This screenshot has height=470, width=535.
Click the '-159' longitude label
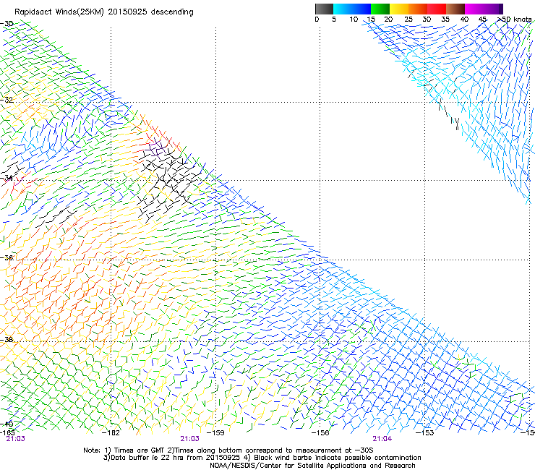tap(215, 433)
